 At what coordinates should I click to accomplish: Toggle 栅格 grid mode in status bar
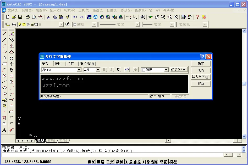tap(101, 162)
